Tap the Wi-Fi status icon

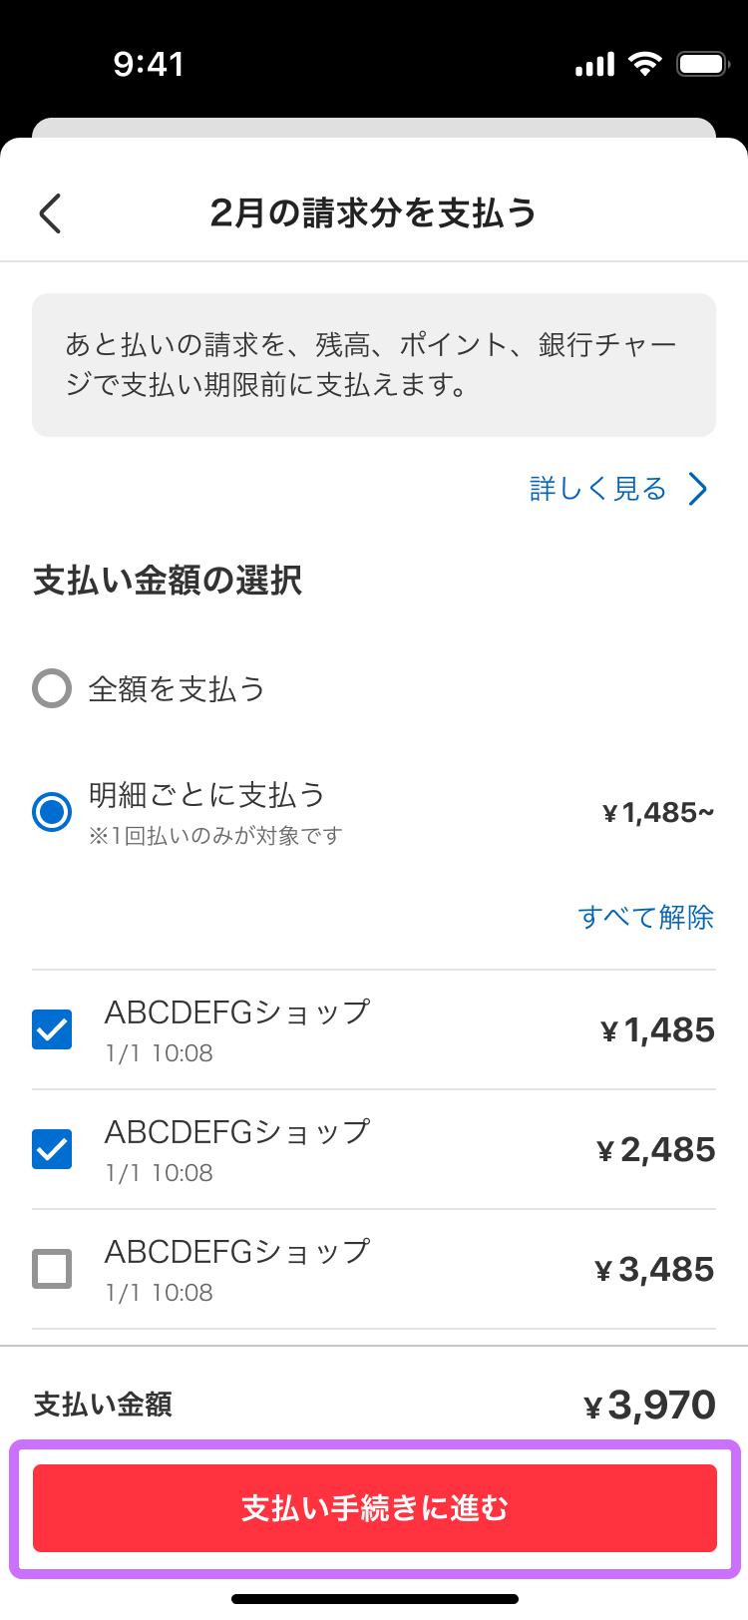pyautogui.click(x=645, y=65)
